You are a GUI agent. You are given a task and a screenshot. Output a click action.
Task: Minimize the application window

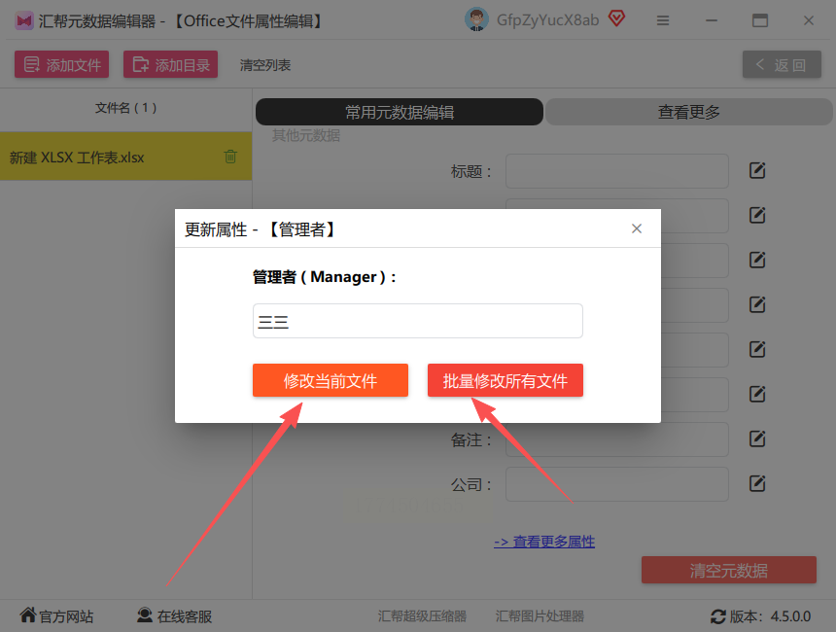(712, 20)
